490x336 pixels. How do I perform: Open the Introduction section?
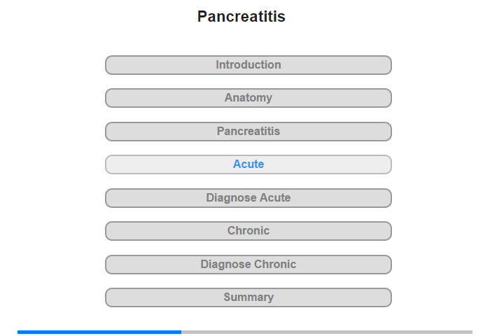(x=248, y=65)
